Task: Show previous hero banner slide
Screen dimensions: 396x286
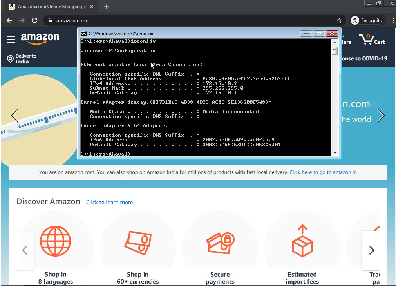Action: point(15,116)
